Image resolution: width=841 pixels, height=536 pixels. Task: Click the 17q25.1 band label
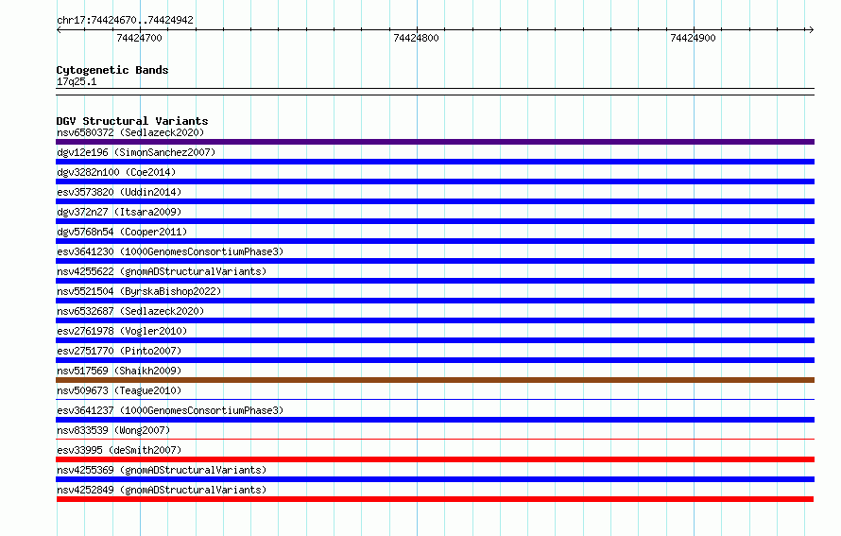(x=77, y=81)
